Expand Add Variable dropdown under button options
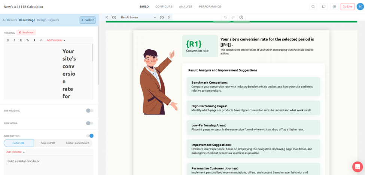This screenshot has height=175, width=365. coord(15,152)
